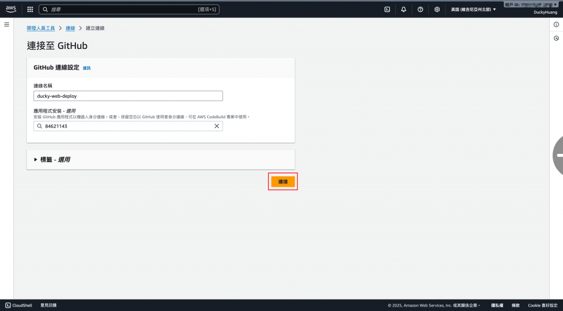
Task: Open the services grid menu
Action: tap(30, 9)
